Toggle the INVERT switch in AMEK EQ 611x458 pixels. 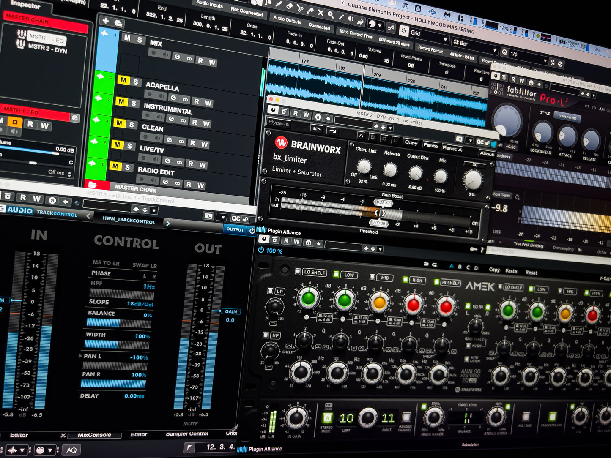[x=469, y=346]
